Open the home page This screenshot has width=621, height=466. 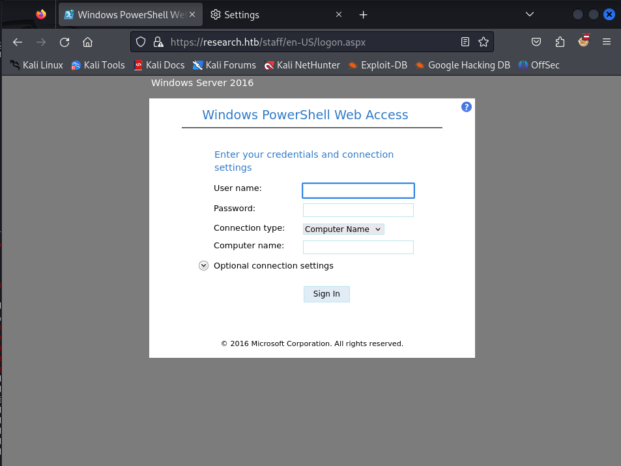tap(87, 42)
